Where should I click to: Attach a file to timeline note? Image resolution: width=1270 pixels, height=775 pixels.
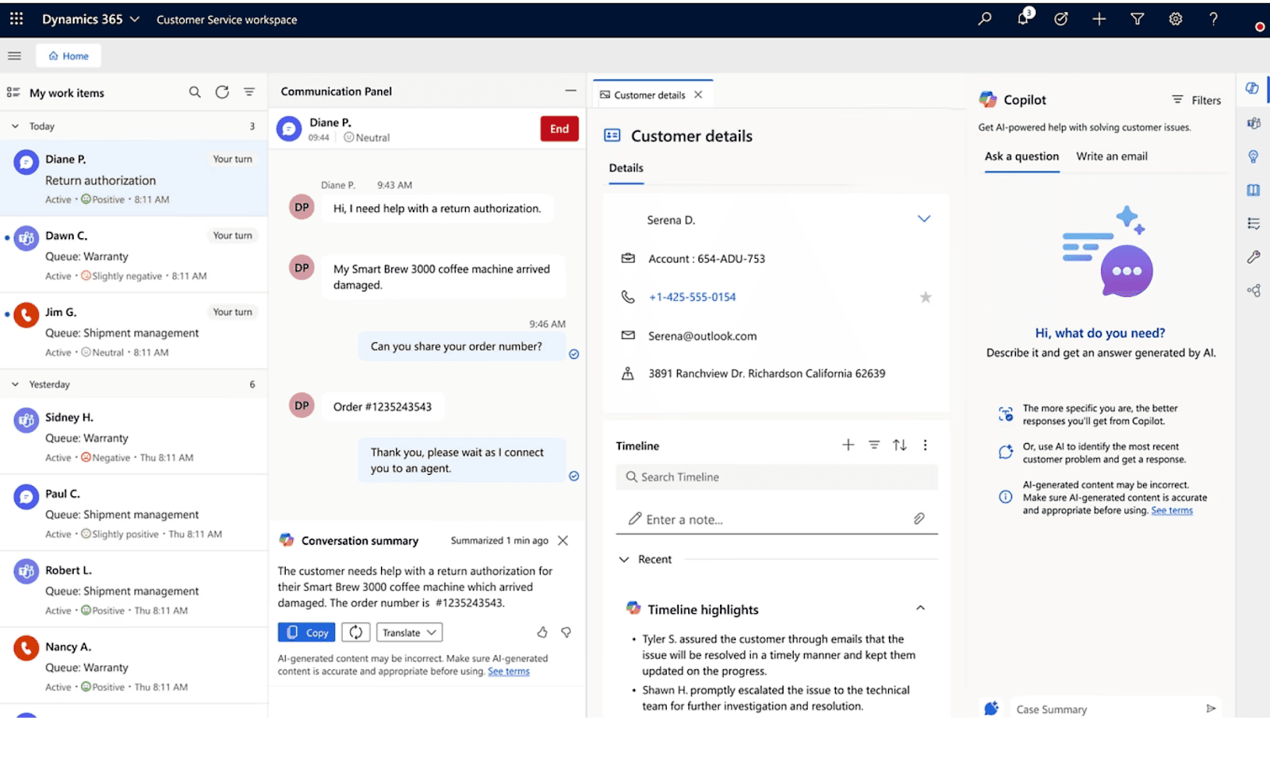918,519
